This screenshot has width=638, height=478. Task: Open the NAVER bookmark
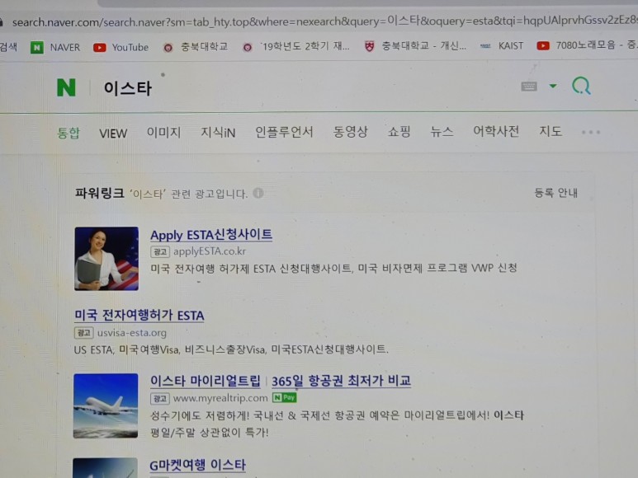(x=55, y=48)
